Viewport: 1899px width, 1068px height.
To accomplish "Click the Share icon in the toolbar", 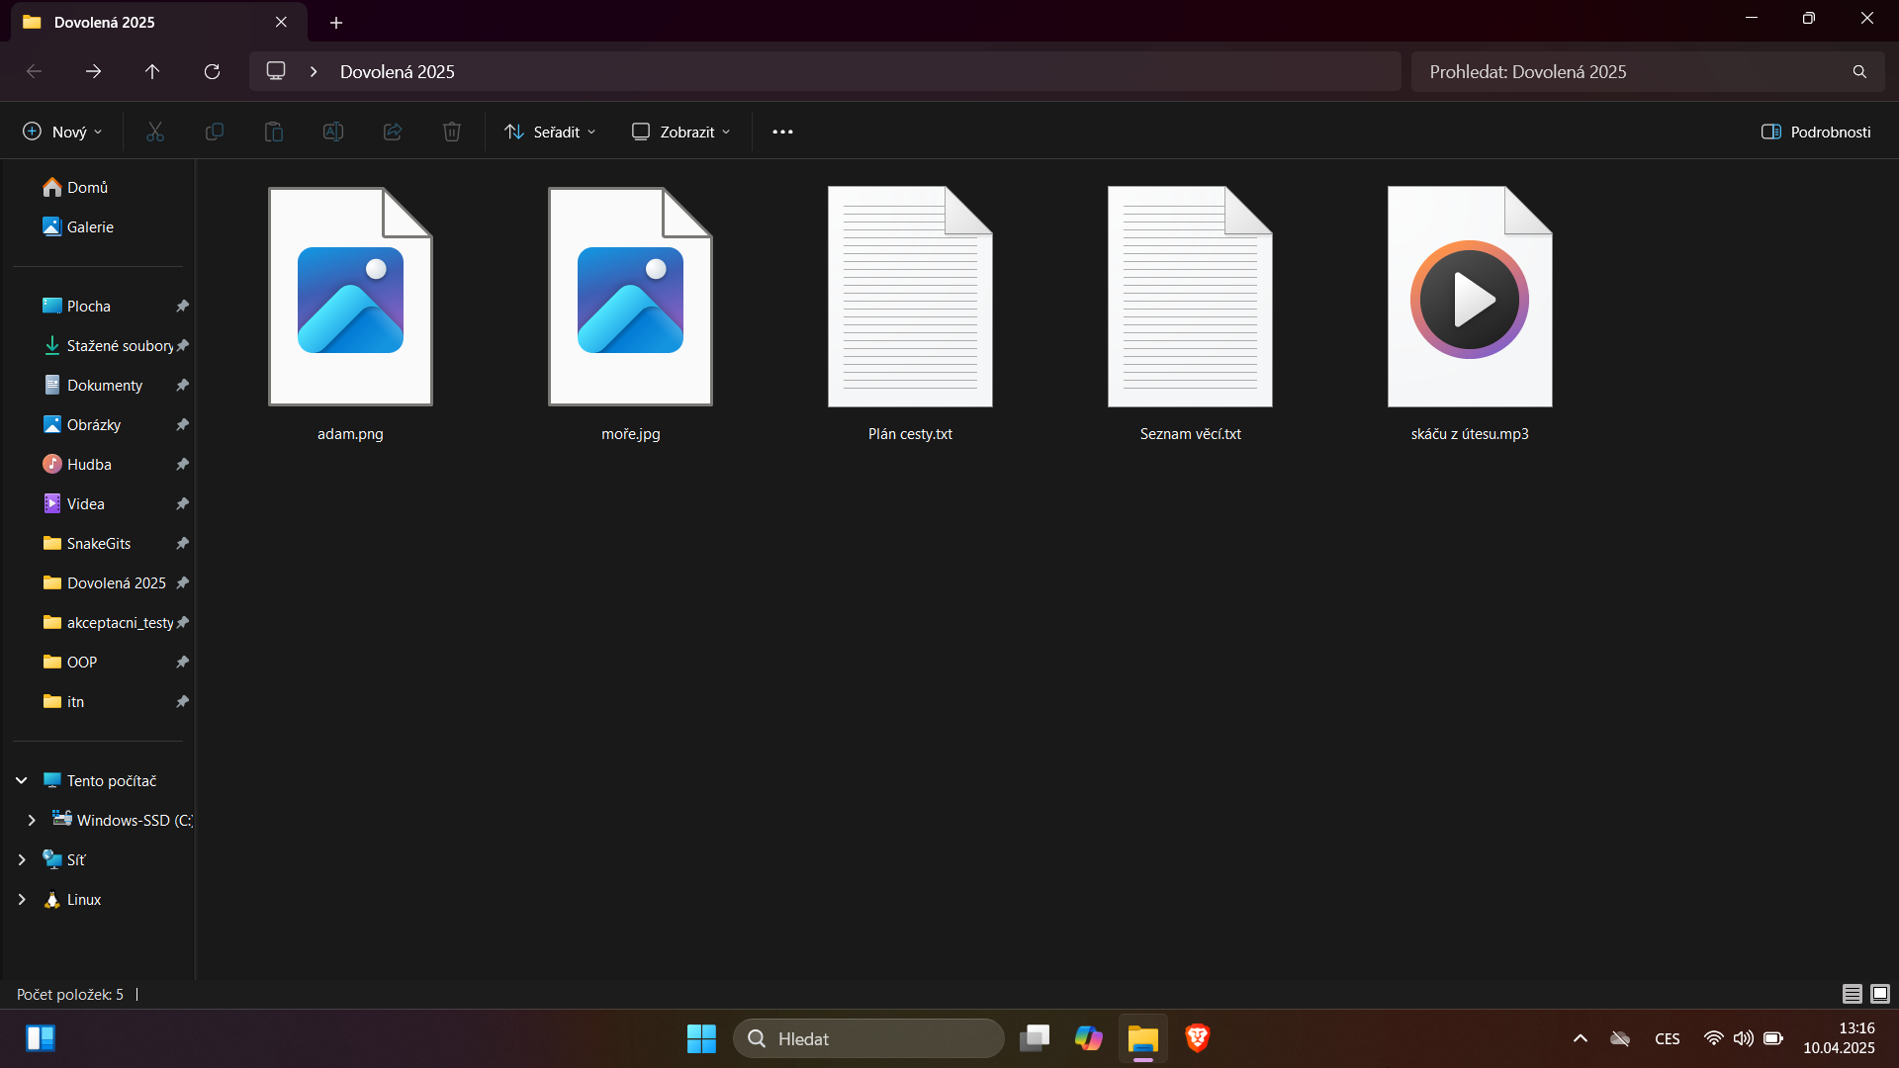I will pos(392,131).
